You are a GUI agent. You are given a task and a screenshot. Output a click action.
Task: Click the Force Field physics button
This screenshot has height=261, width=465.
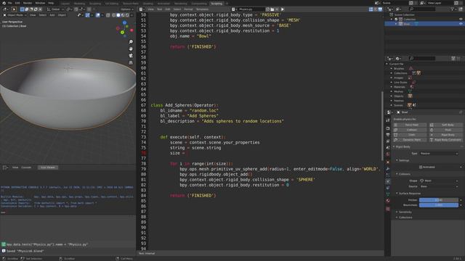point(410,125)
